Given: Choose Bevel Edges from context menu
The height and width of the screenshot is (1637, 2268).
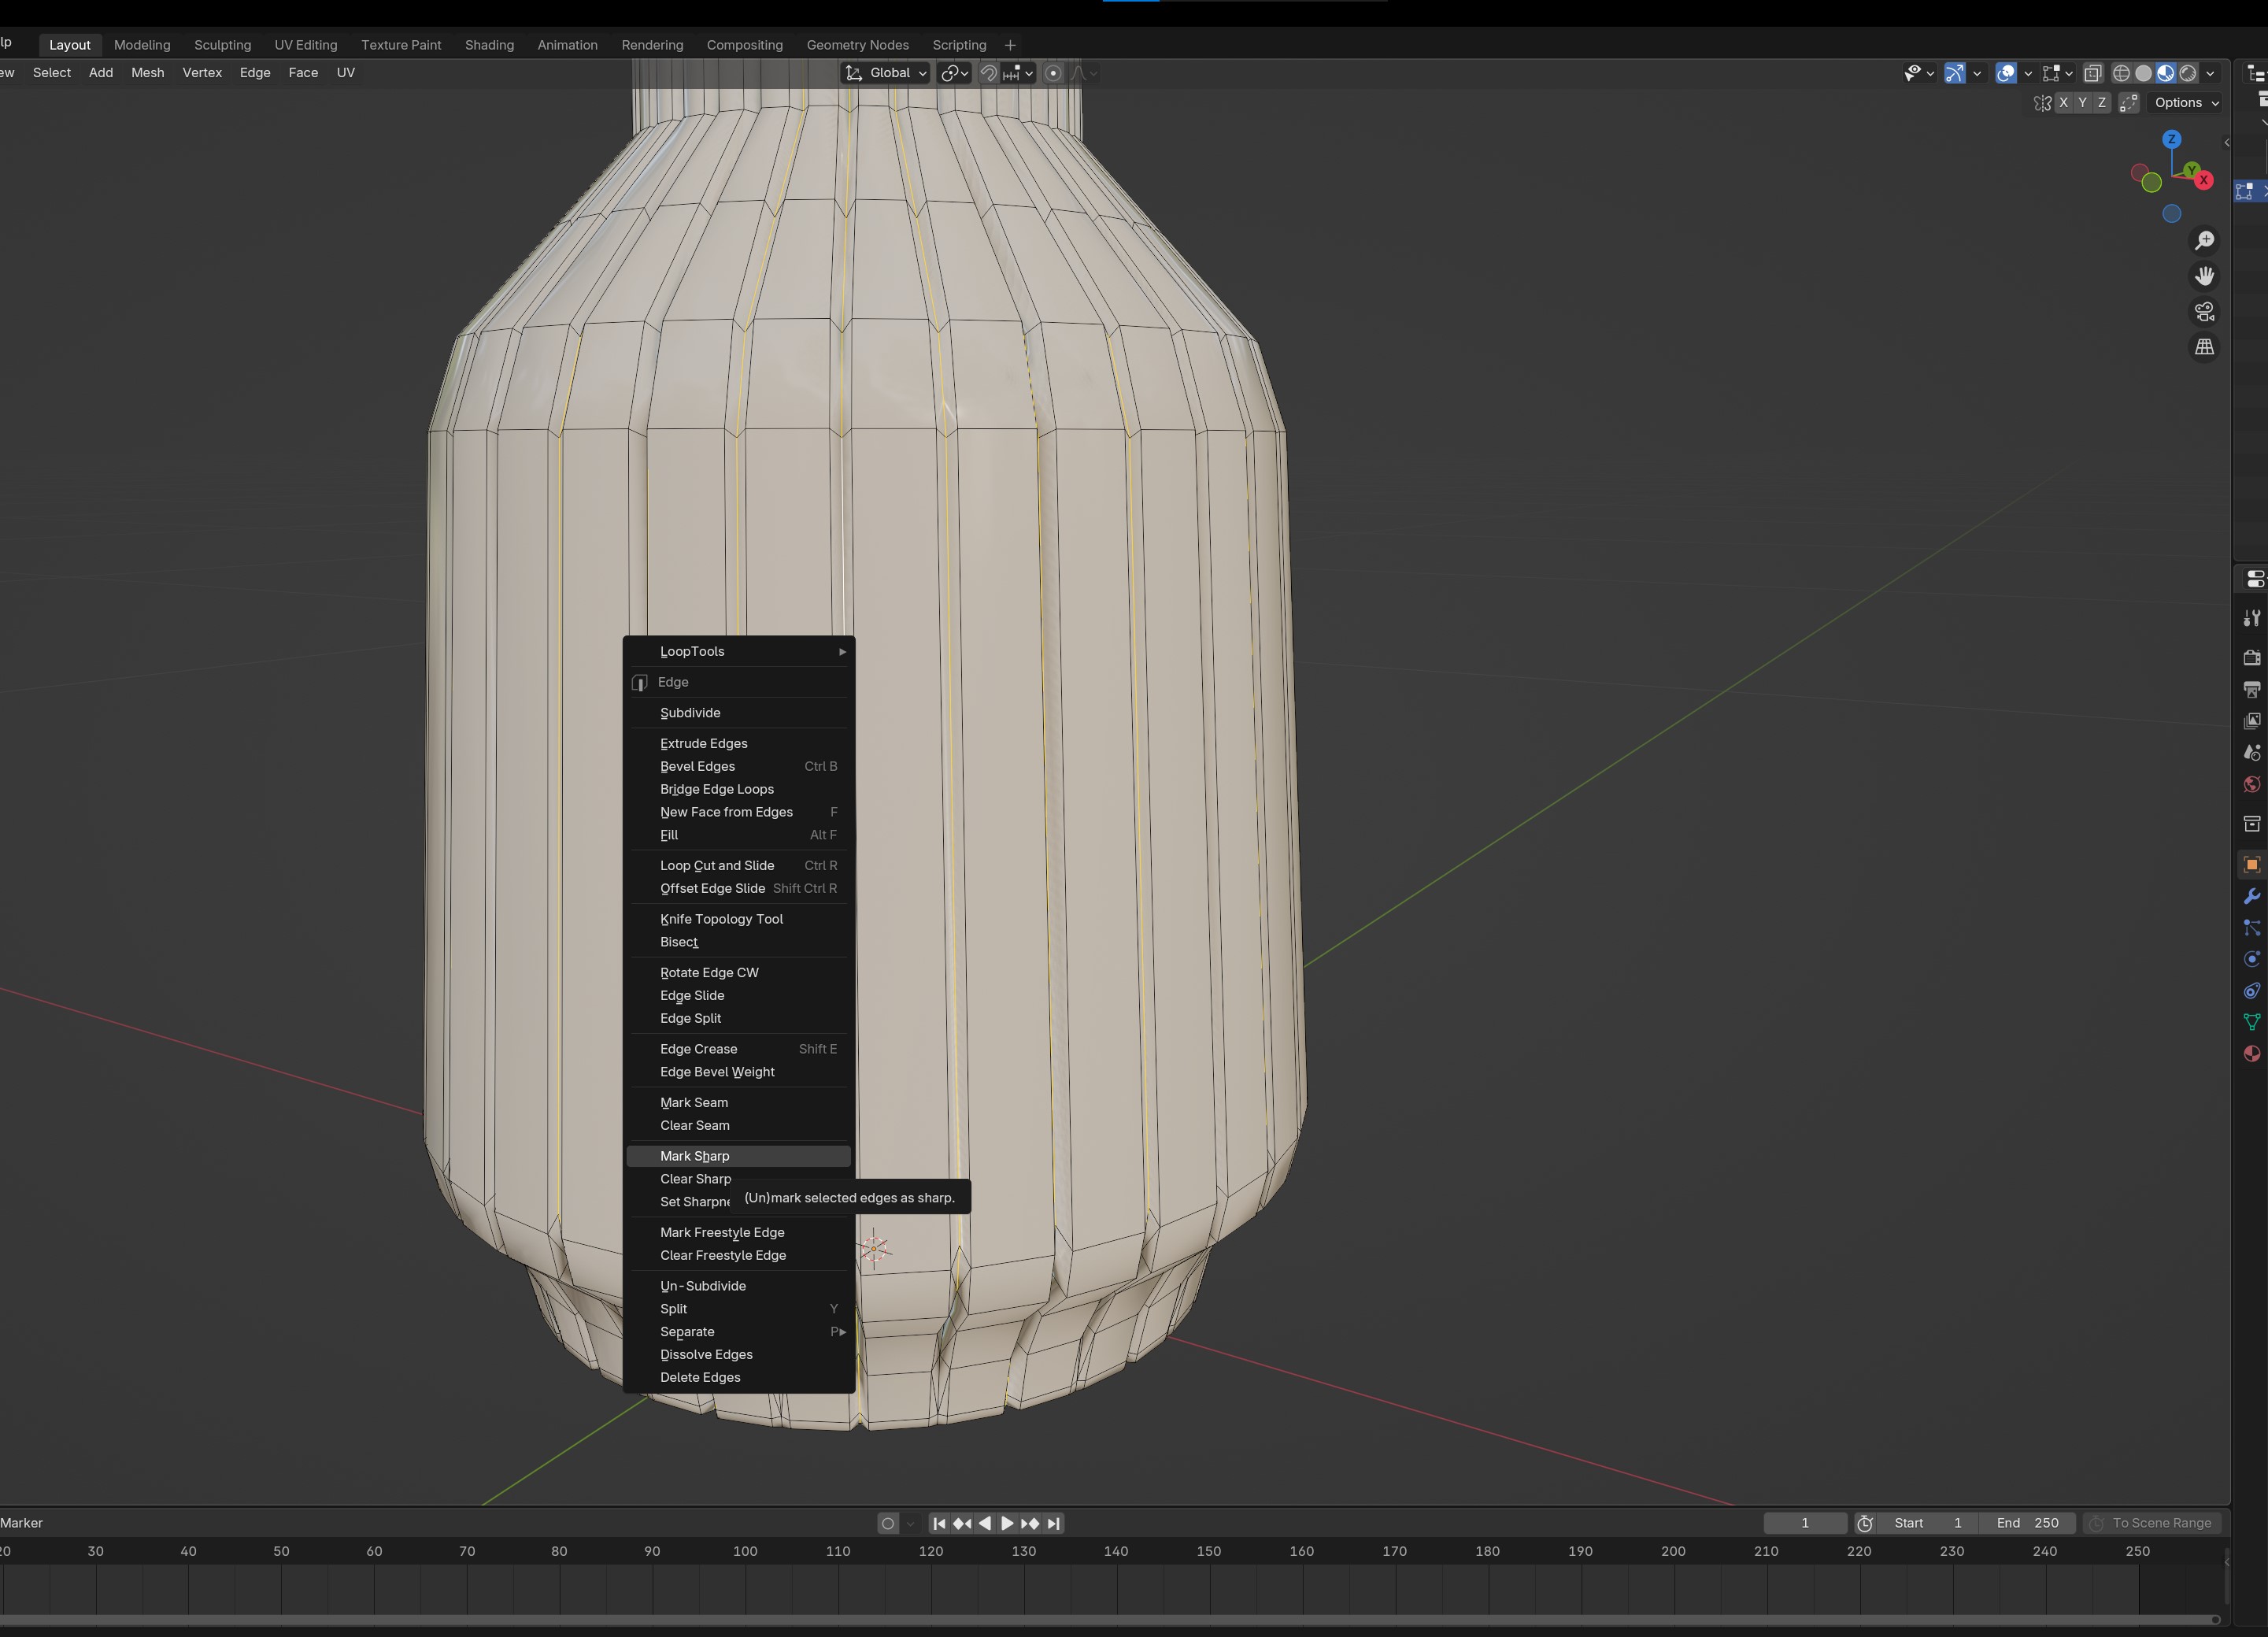Looking at the screenshot, I should (739, 766).
